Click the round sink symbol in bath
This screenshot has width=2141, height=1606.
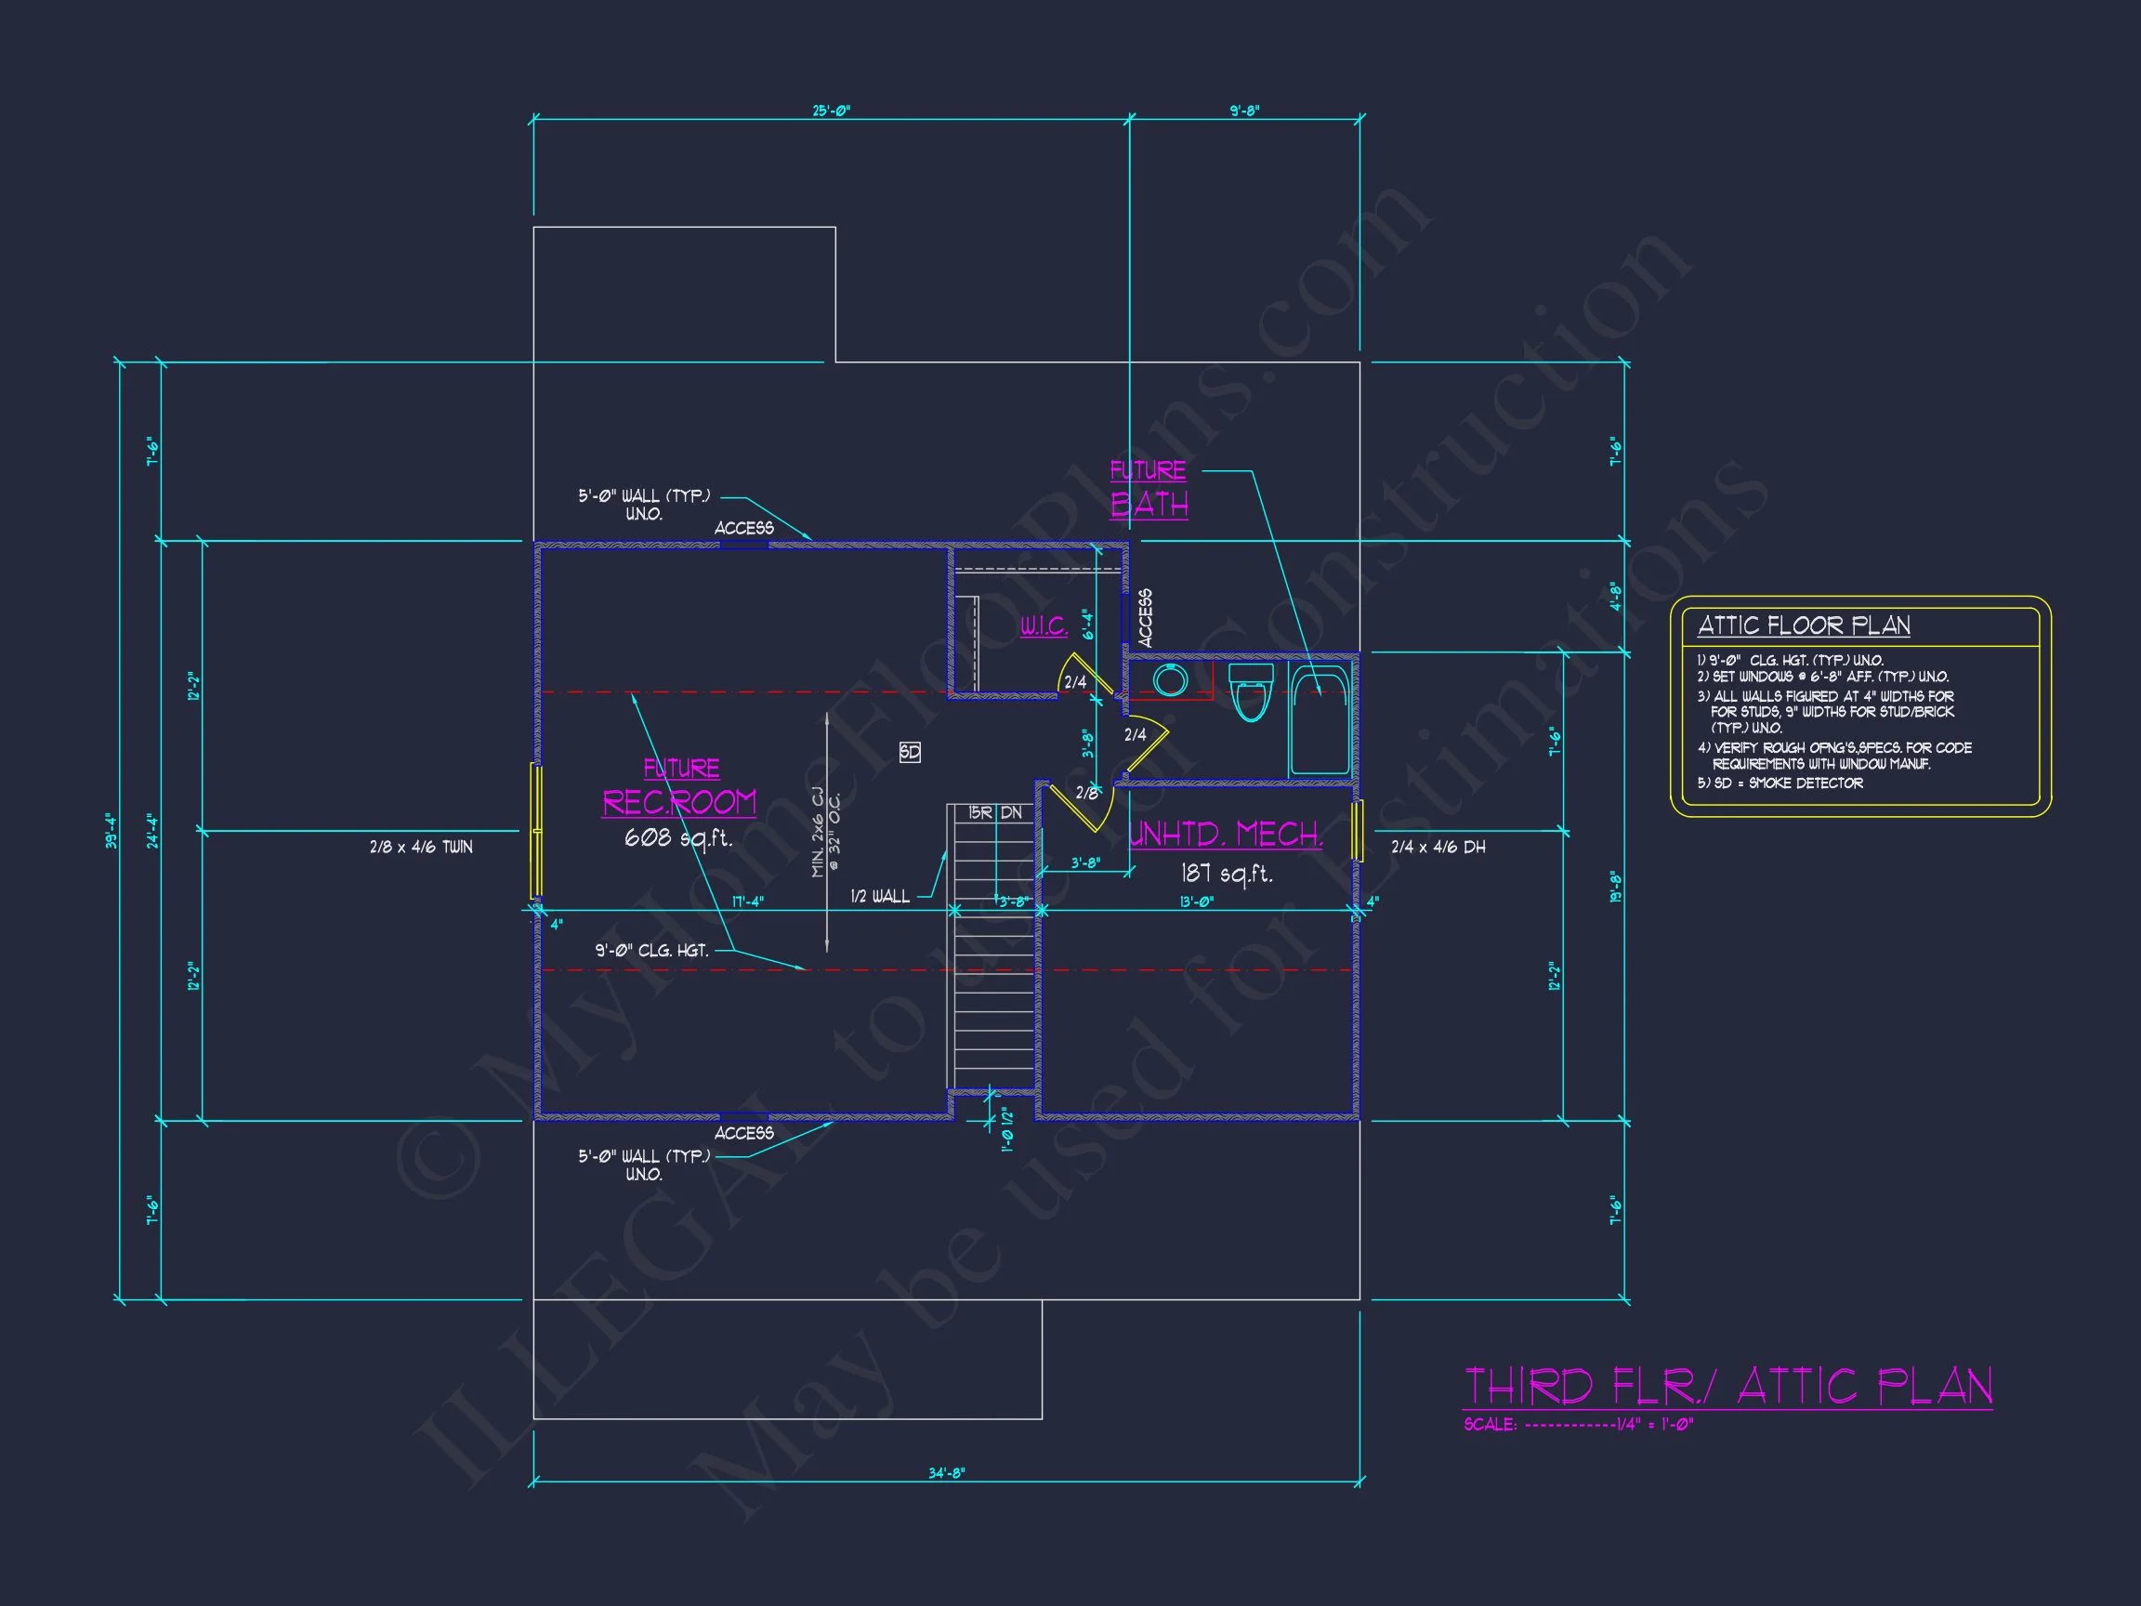point(1170,680)
